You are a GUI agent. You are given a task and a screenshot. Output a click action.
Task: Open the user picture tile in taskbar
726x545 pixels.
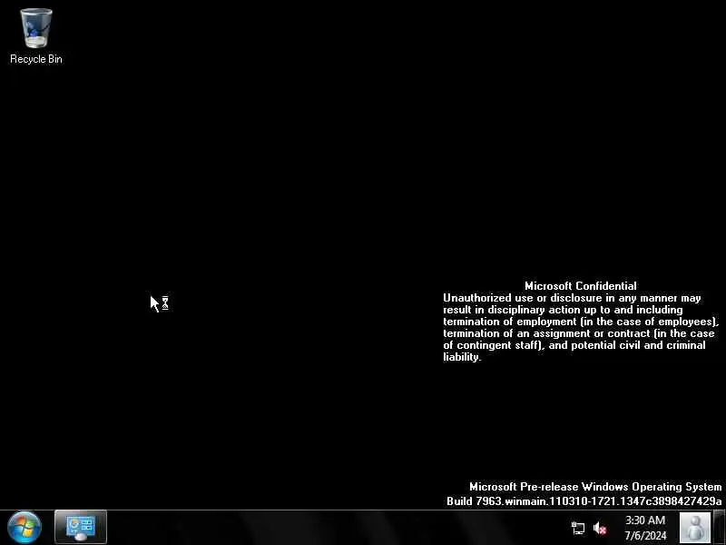(695, 528)
